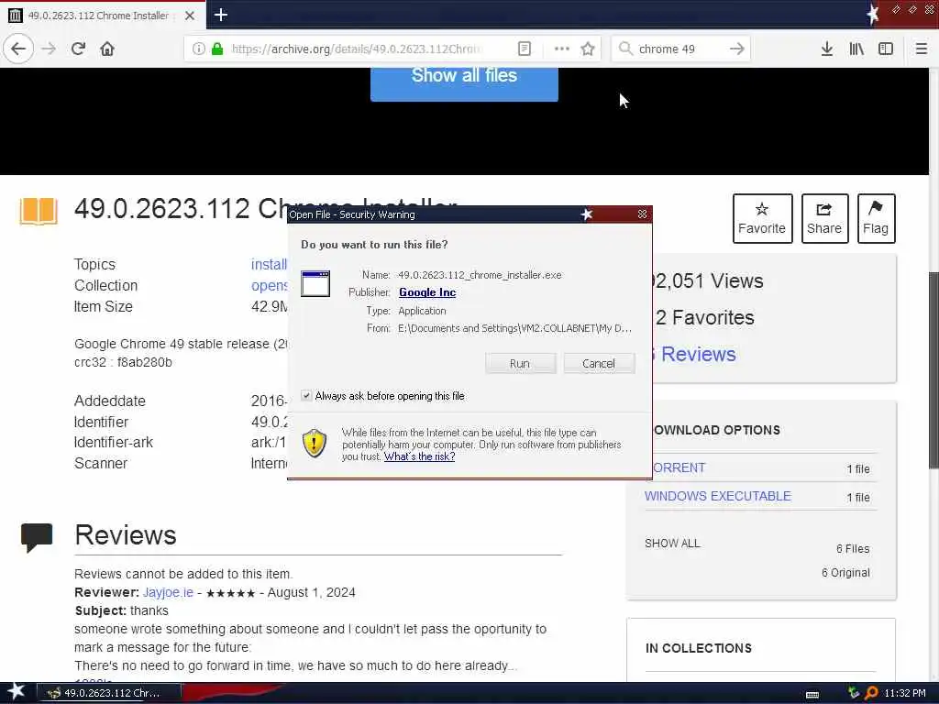Open a new browser tab
939x704 pixels.
(x=220, y=15)
